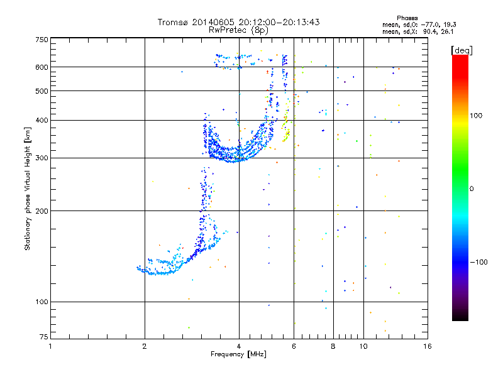Screen dimensions: 503x377
Task: Click the 'Frequency [MHz]' x-axis label
Action: tap(238, 354)
